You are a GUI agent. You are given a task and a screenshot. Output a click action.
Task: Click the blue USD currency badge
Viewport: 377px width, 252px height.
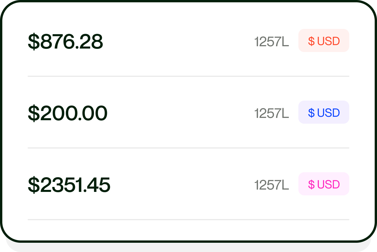324,112
